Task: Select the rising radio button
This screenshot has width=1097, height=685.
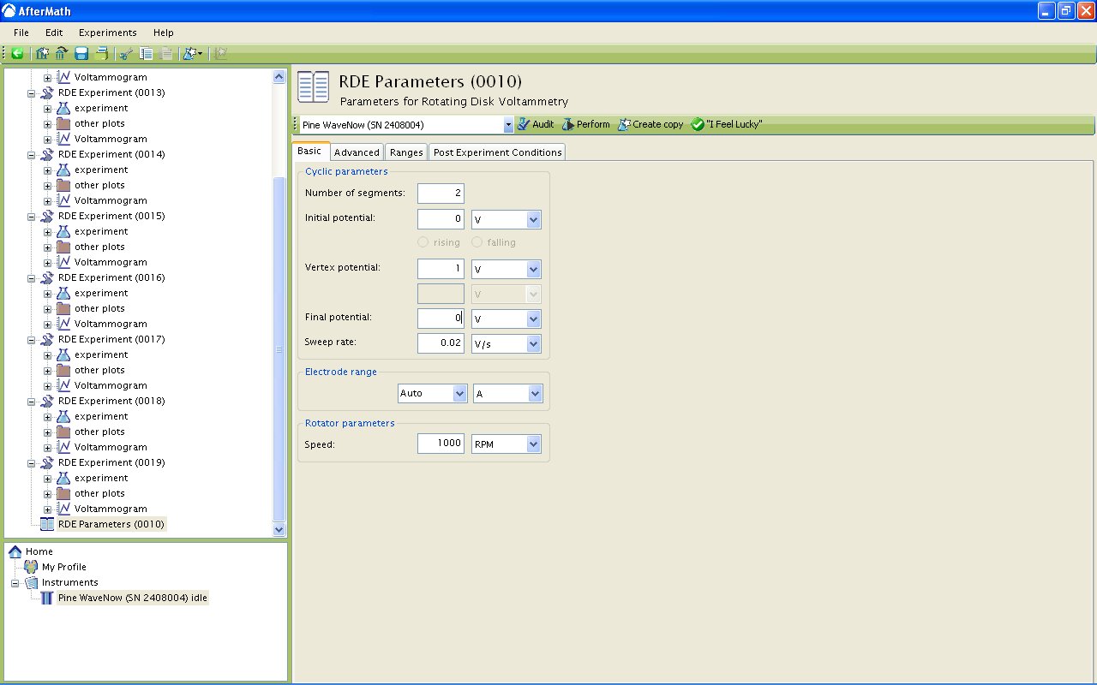Action: coord(423,242)
